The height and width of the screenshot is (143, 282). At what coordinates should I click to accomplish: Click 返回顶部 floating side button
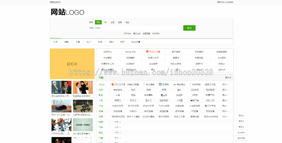pos(241,138)
